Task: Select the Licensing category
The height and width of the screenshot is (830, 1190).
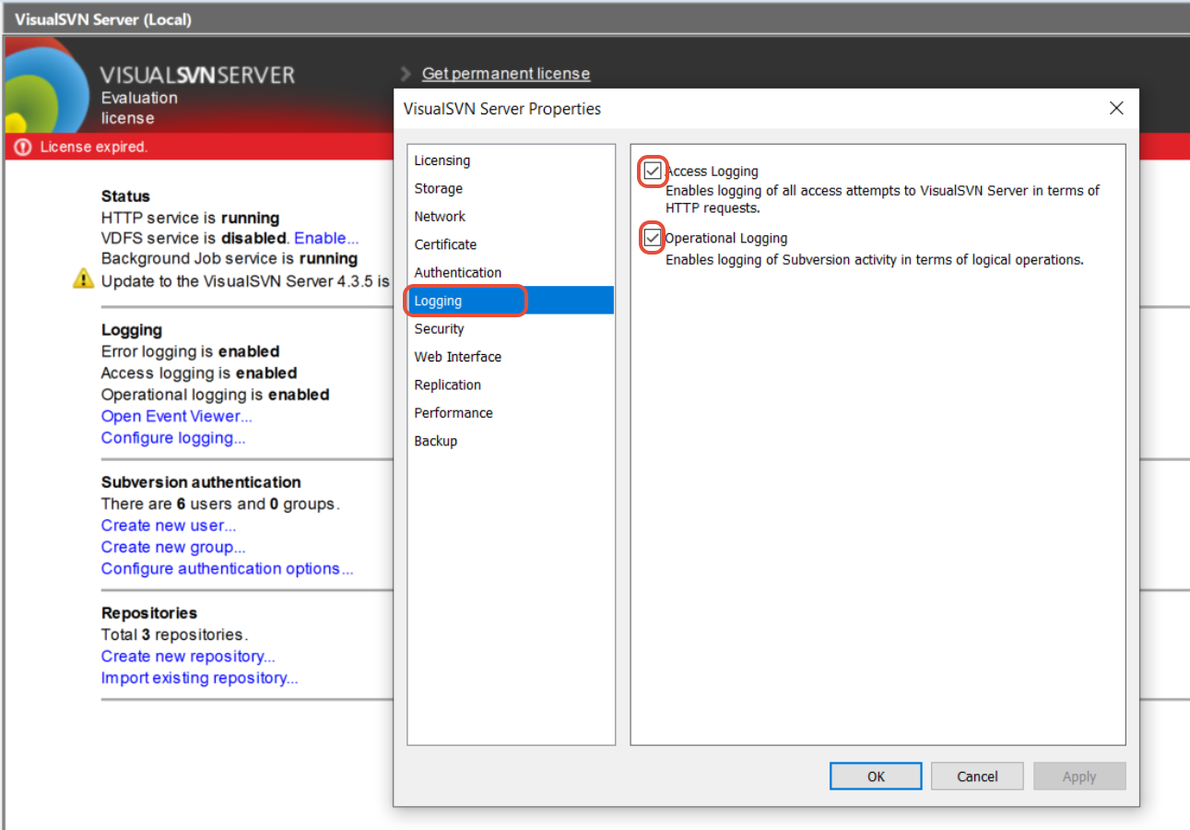Action: click(x=442, y=160)
